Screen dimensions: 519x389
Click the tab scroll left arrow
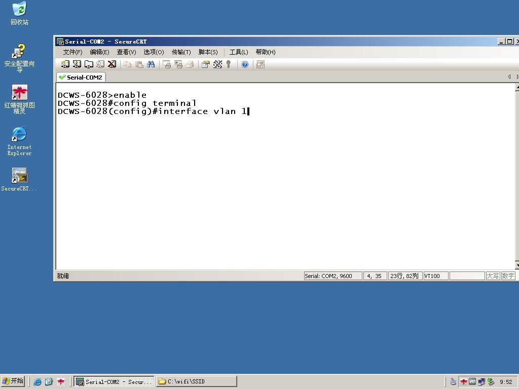pos(509,77)
